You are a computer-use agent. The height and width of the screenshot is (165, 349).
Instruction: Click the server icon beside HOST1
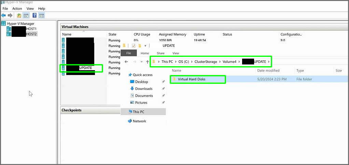point(9,29)
